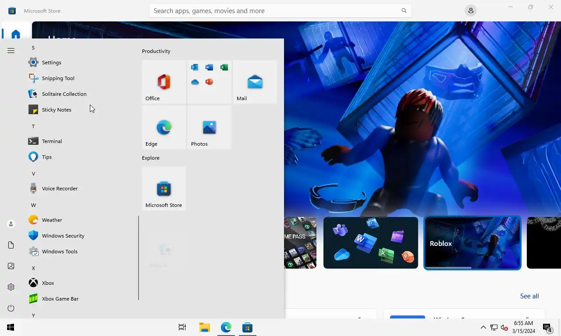561x336 pixels.
Task: Open the notification center icon
Action: tap(547, 327)
